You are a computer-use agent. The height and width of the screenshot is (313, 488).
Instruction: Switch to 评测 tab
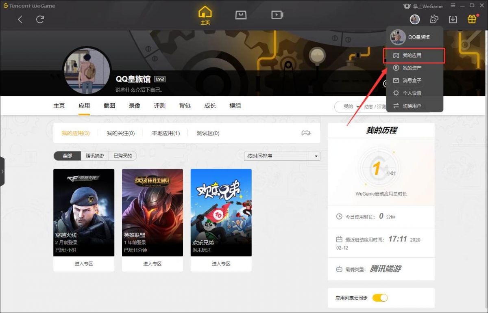[160, 106]
